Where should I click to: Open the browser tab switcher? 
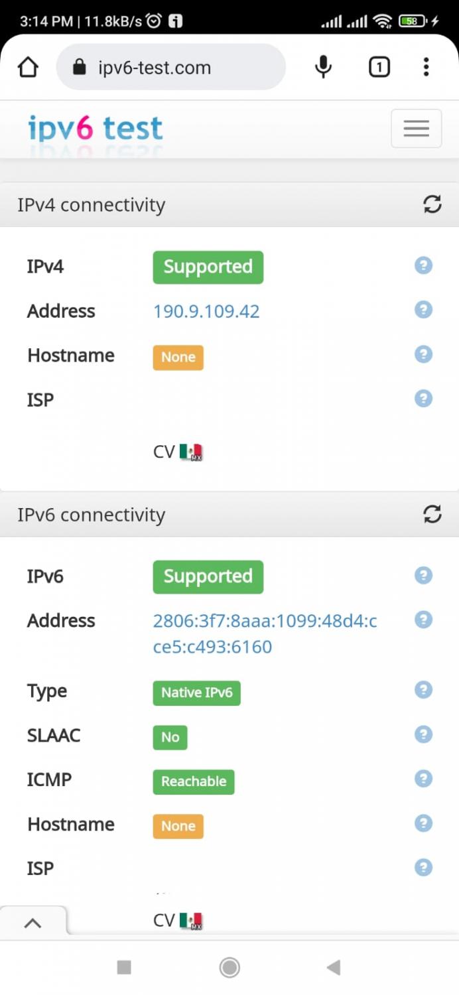click(379, 67)
